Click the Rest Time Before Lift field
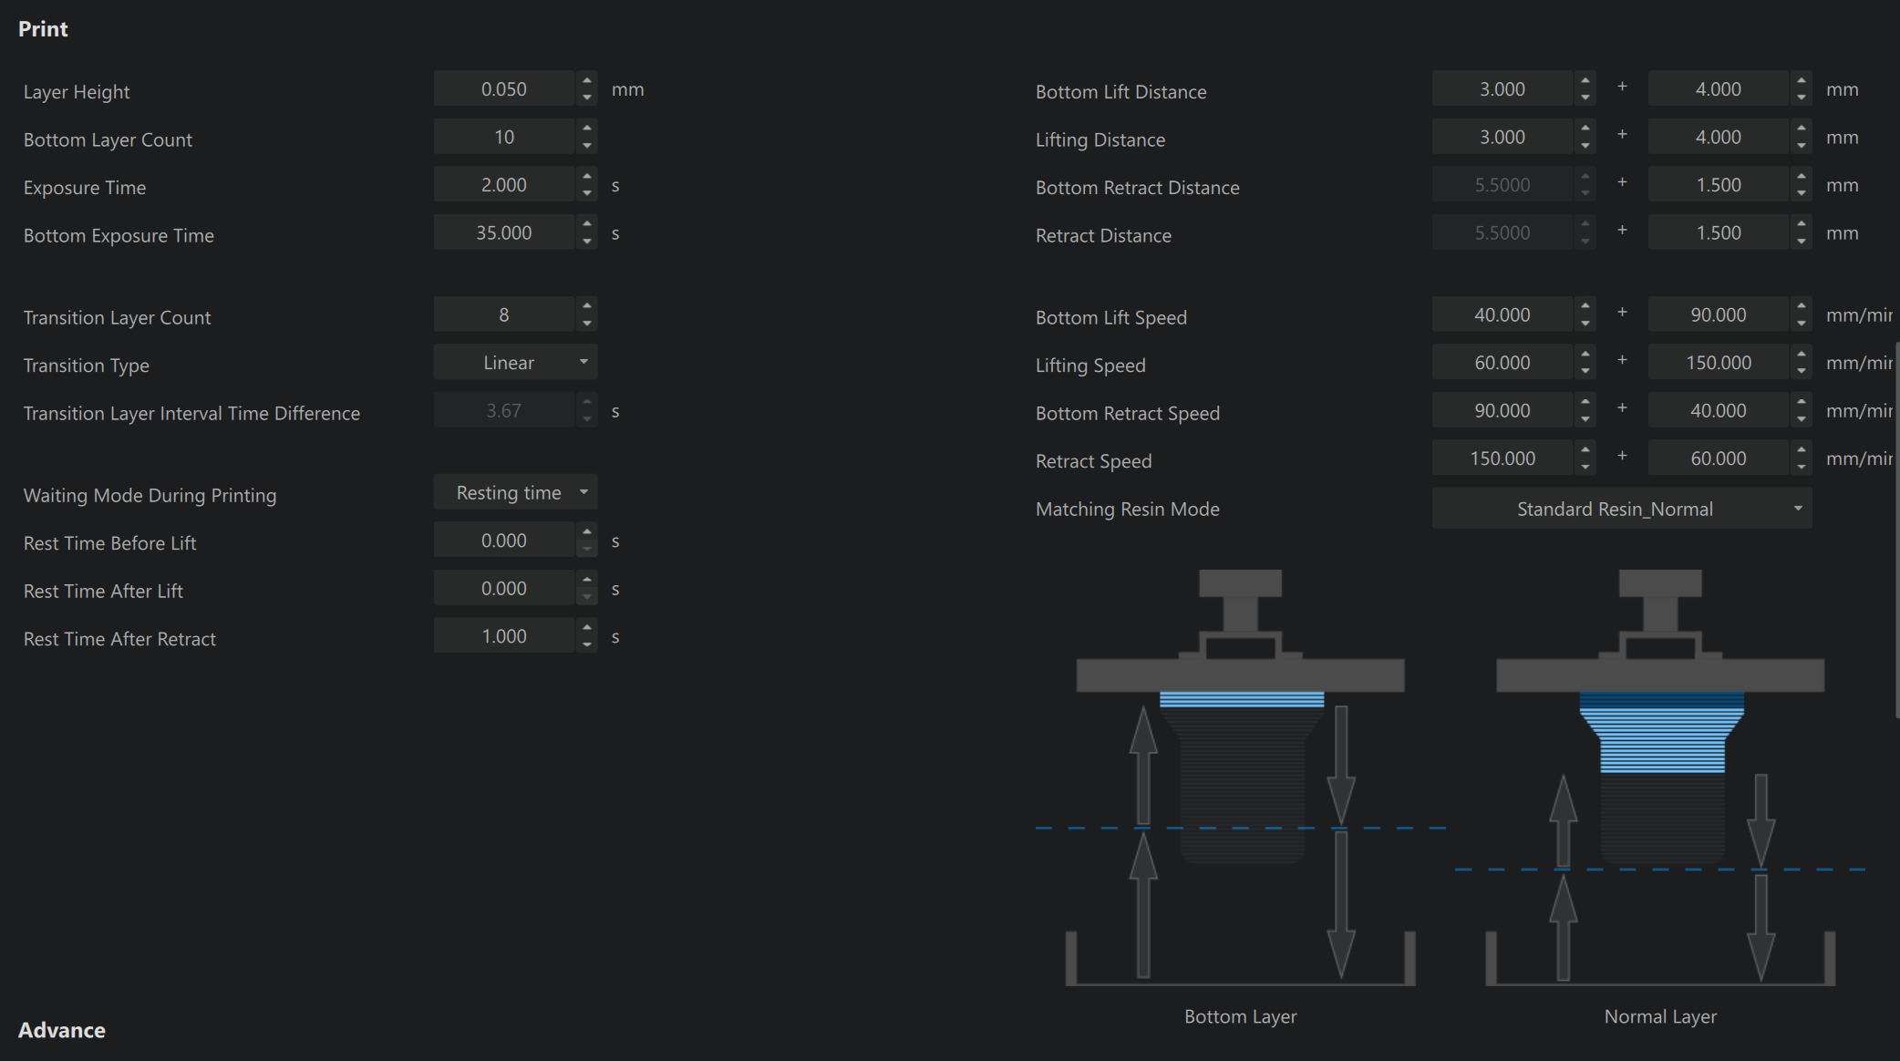The width and height of the screenshot is (1900, 1061). point(504,541)
